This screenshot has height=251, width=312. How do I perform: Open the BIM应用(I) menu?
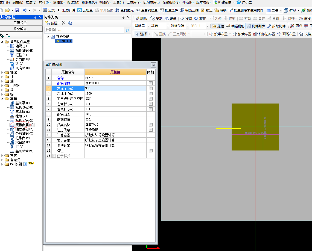point(151,2)
